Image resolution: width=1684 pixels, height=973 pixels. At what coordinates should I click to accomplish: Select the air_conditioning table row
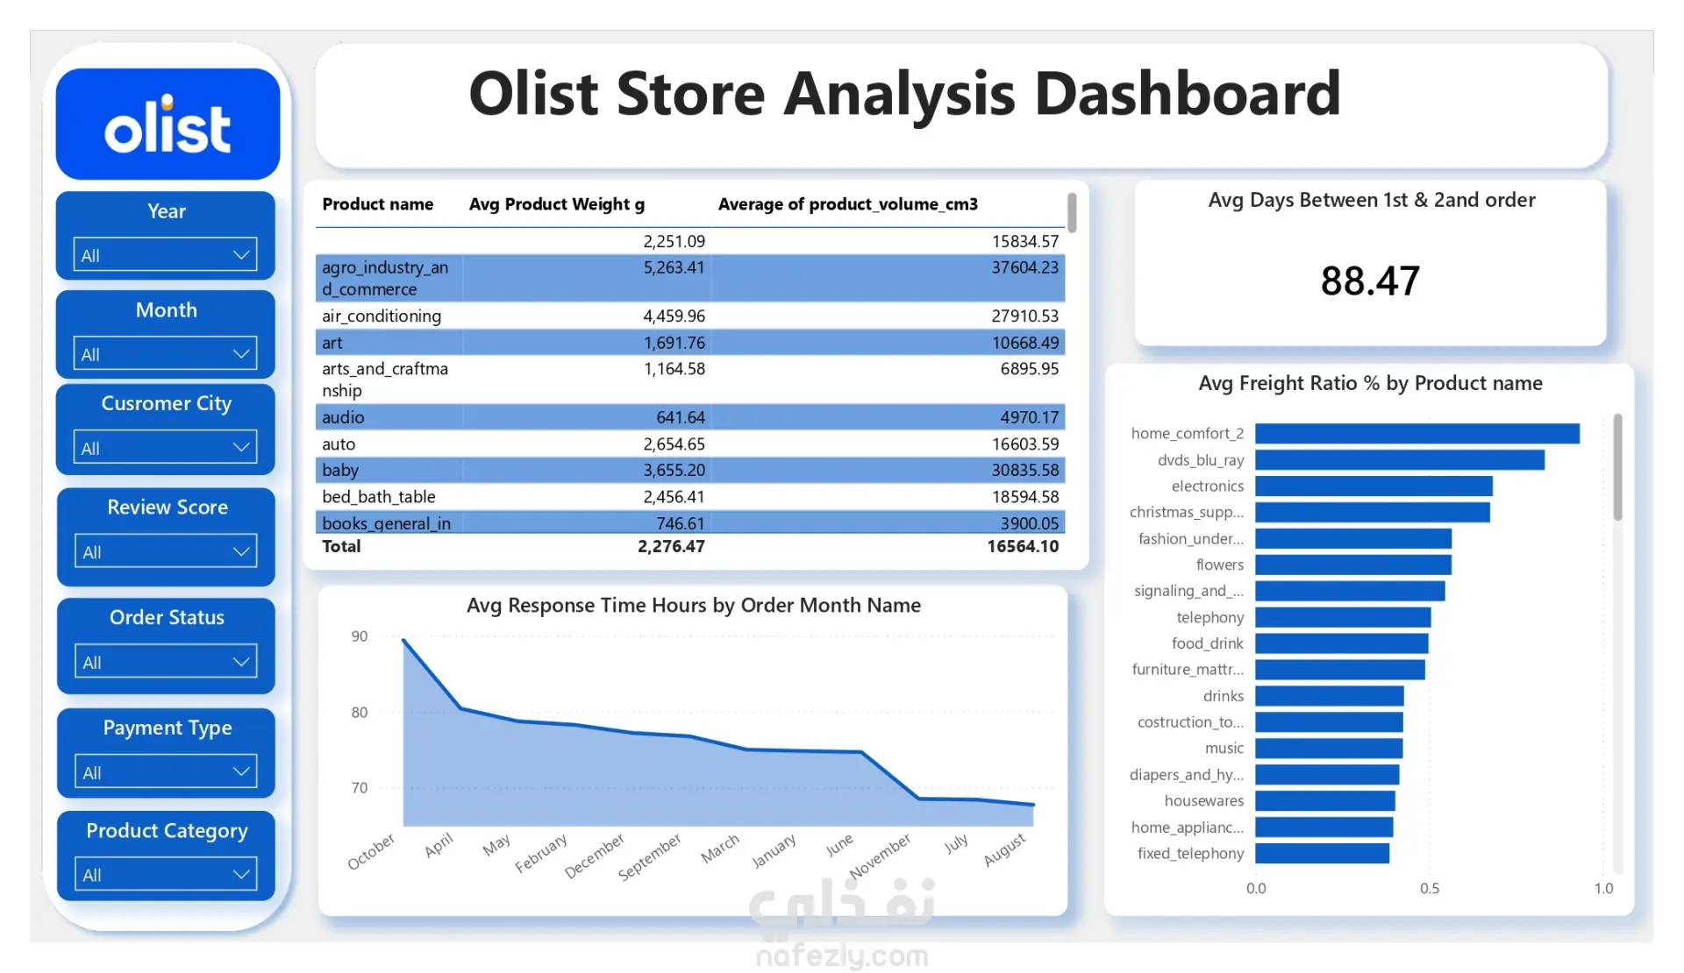click(382, 316)
